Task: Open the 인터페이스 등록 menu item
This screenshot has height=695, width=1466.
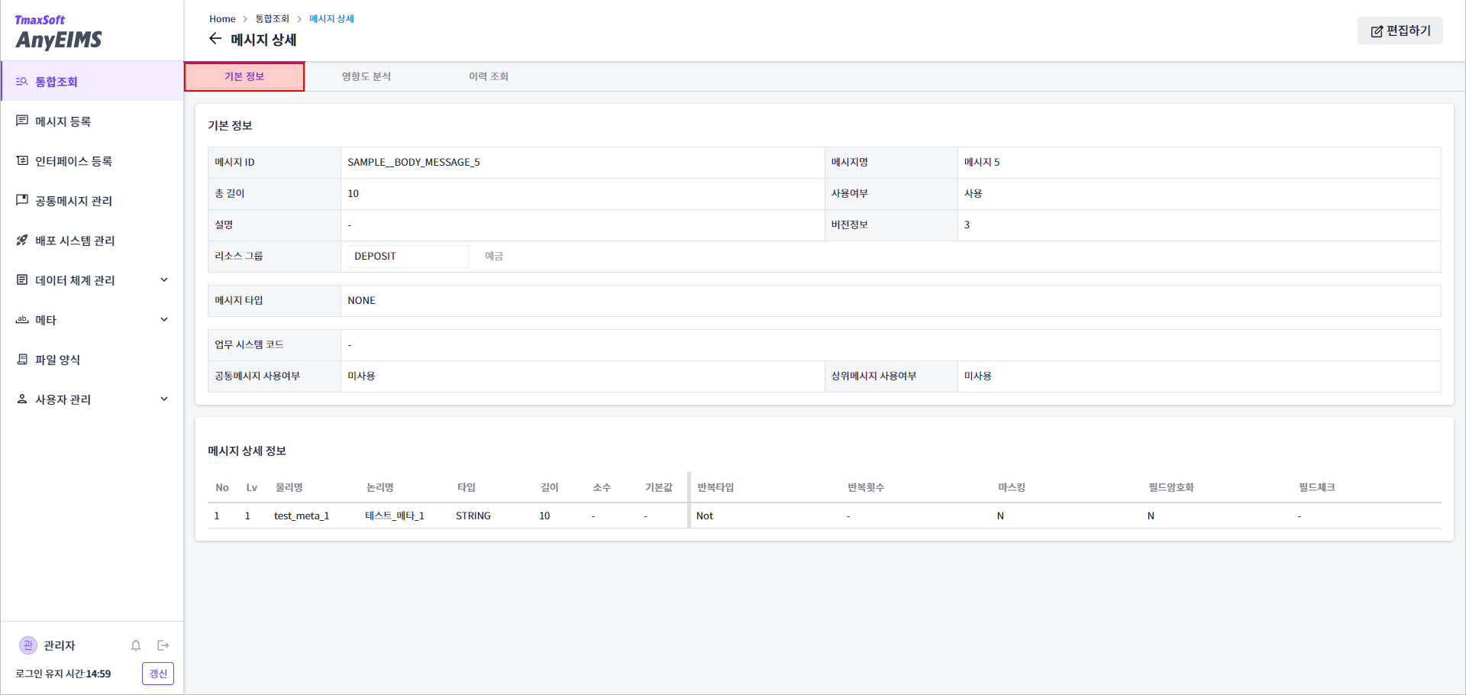Action: pyautogui.click(x=92, y=160)
